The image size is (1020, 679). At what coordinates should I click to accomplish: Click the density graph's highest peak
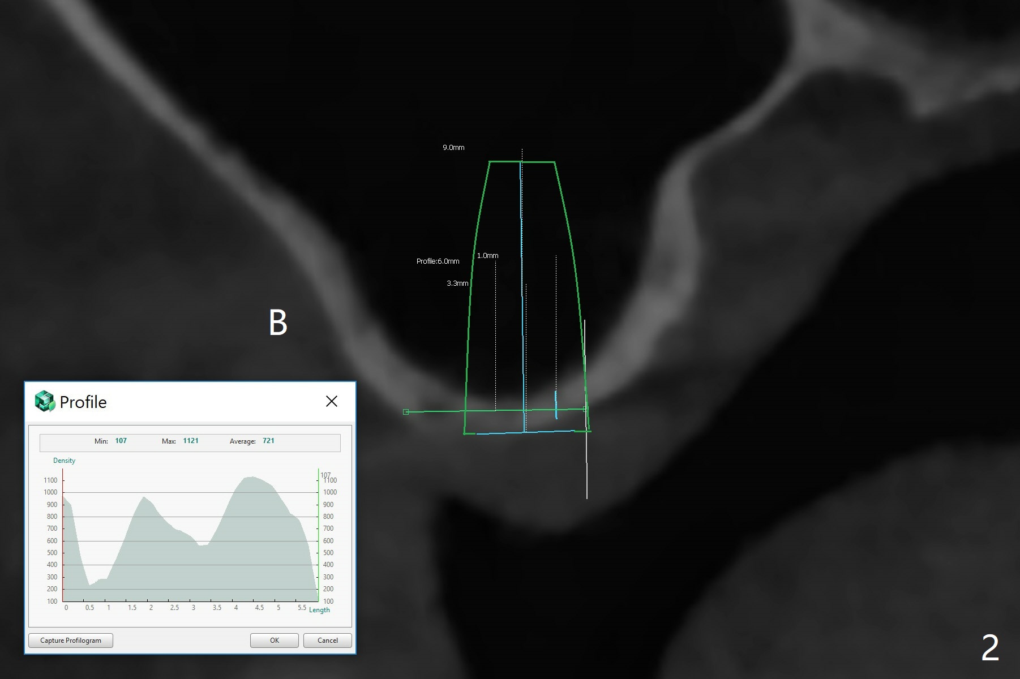coord(250,478)
